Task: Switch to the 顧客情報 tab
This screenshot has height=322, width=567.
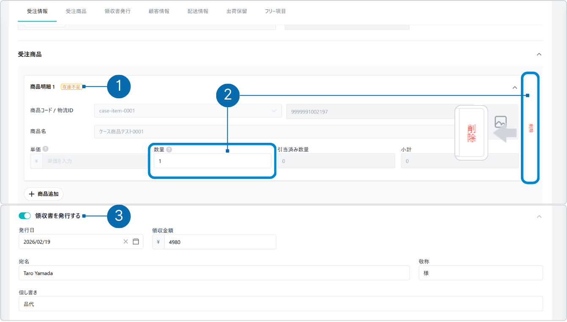Action: 159,11
